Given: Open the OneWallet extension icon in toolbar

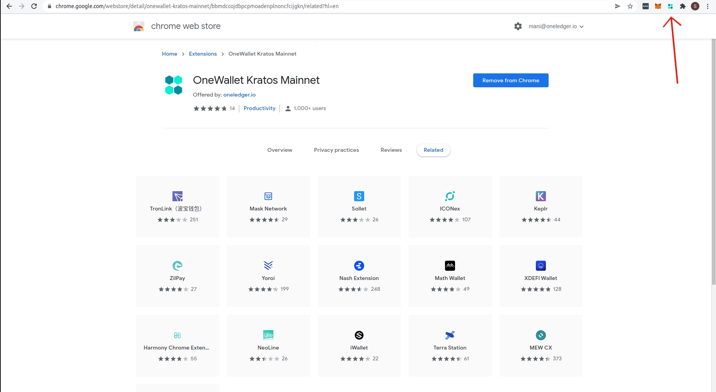Looking at the screenshot, I should (670, 6).
